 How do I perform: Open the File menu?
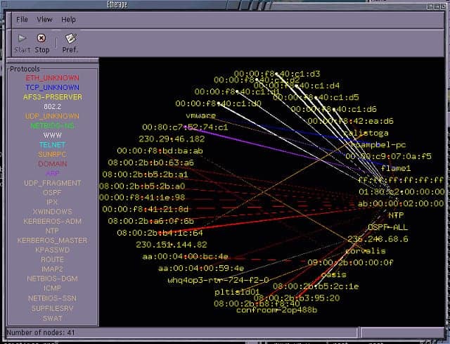[22, 20]
